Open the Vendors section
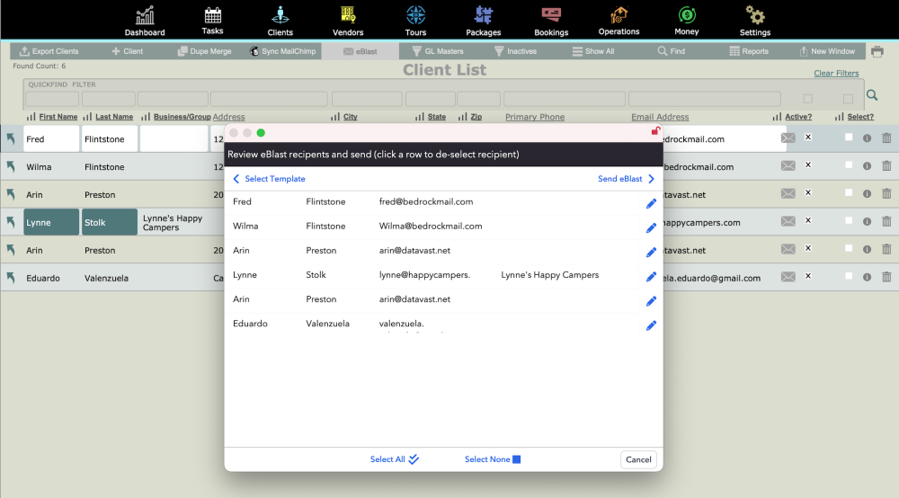The height and width of the screenshot is (498, 899). [x=348, y=21]
